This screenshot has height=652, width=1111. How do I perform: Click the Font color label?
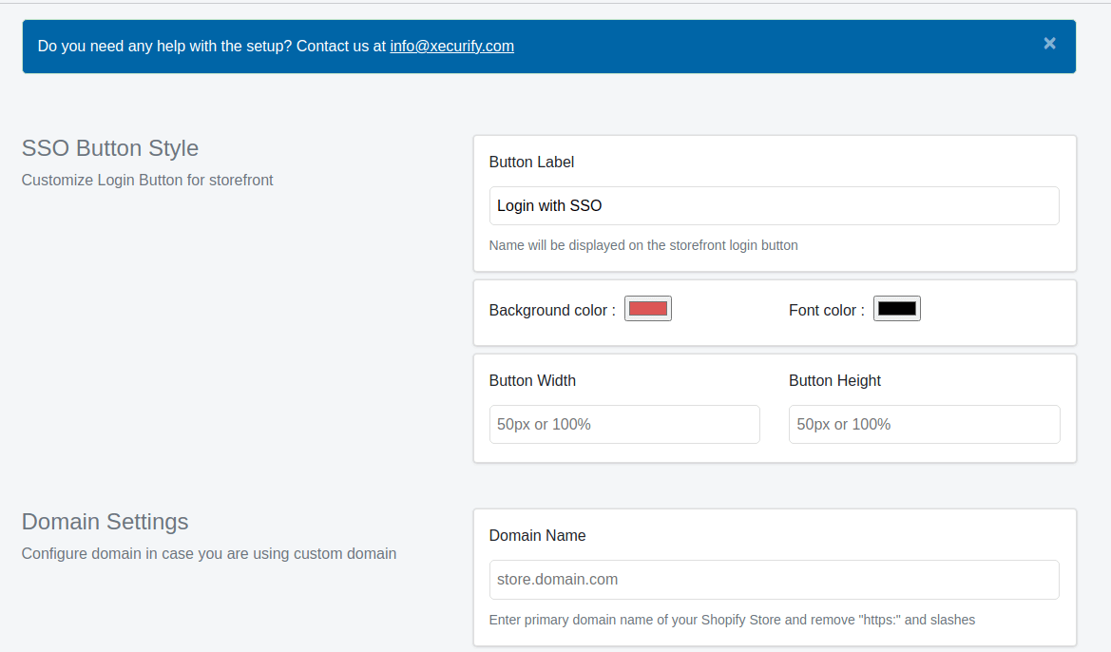tap(826, 311)
